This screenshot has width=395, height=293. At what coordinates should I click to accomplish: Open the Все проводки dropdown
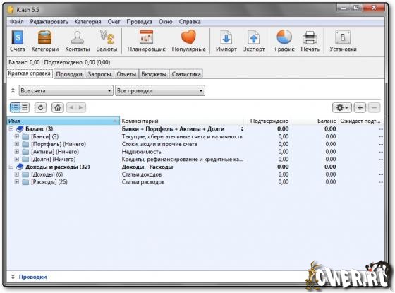[x=160, y=90]
